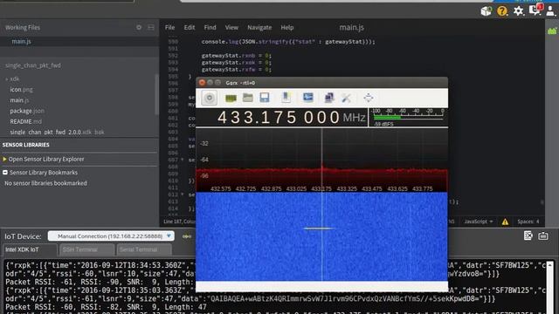This screenshot has width=559, height=314.
Task: Click Spaces: 4 indentation setting
Action: 528,222
